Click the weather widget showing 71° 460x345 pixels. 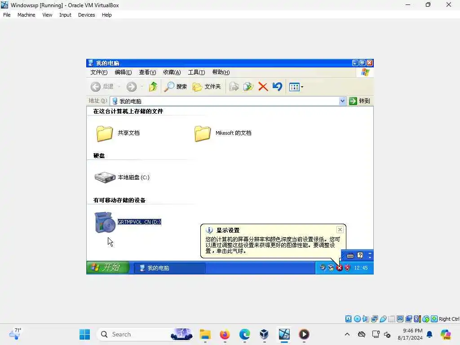15,334
